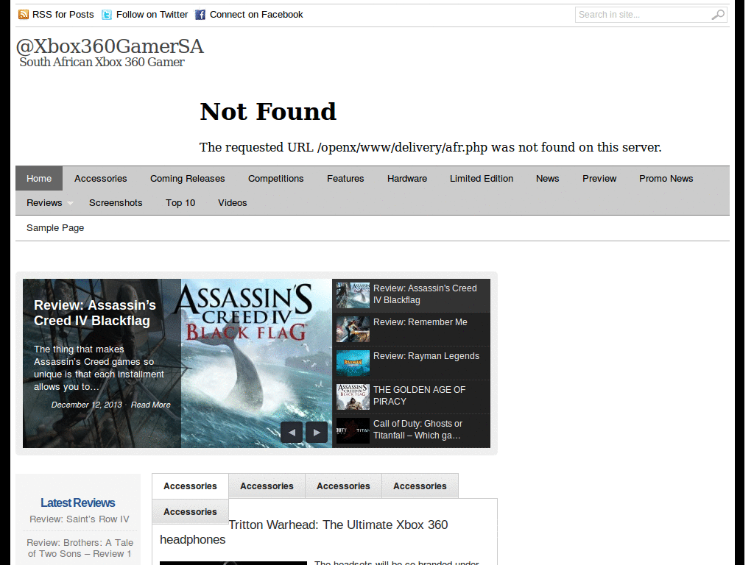754x565 pixels.
Task: Select the third Accessories tab
Action: (x=343, y=486)
